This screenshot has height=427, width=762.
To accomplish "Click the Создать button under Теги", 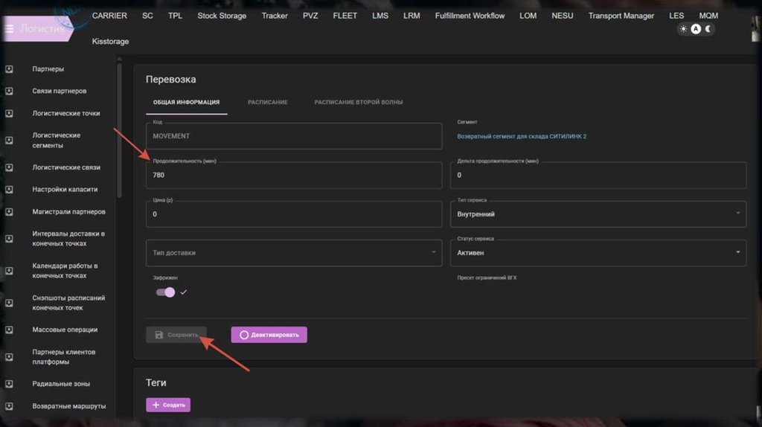I will 168,405.
